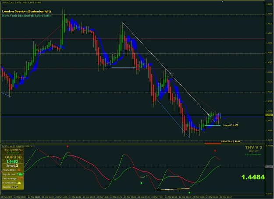Image resolution: width=274 pixels, height=199 pixels.
Task: Click the 'High to Low: 199' row
Action: point(12,174)
